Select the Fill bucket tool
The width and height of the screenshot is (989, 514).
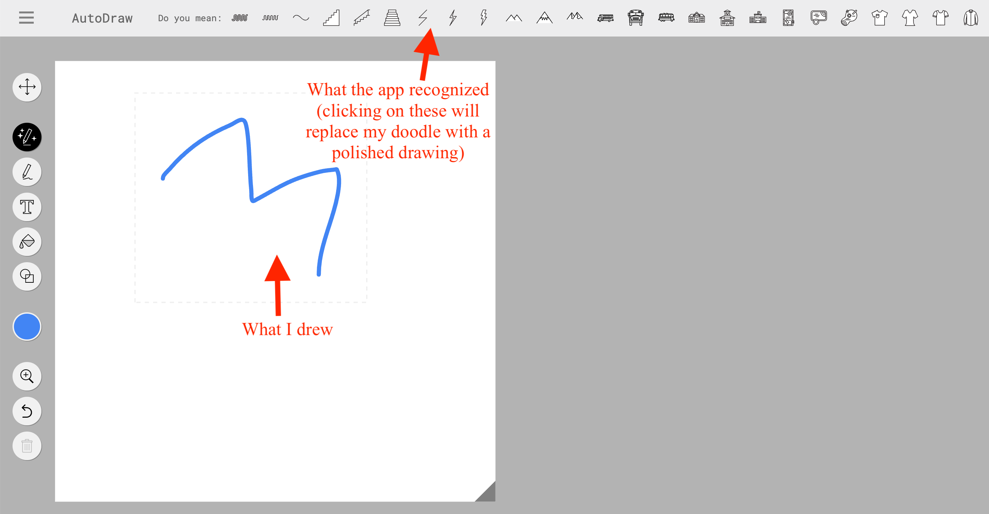[x=27, y=242]
